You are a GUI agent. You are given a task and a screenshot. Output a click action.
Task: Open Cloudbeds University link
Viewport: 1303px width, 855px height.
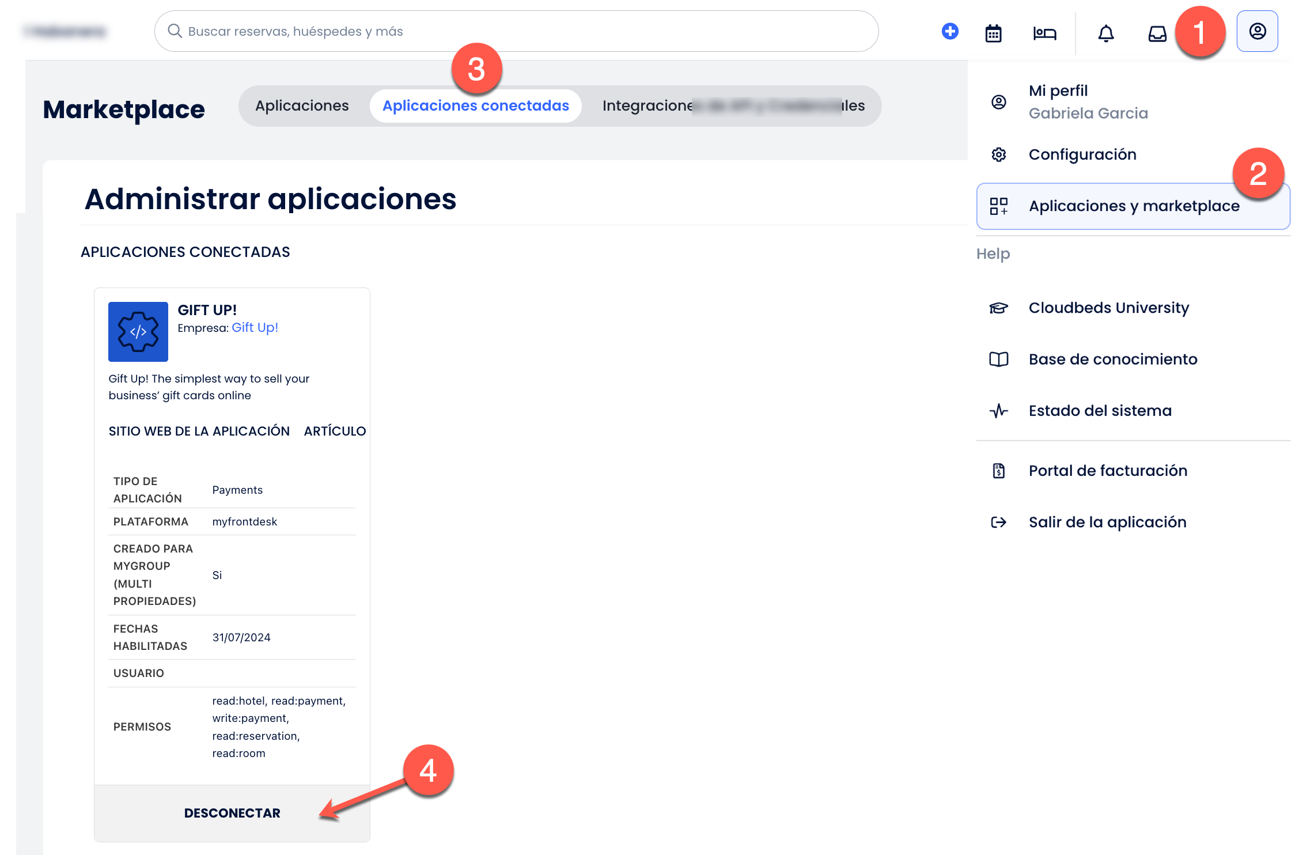(x=1108, y=308)
